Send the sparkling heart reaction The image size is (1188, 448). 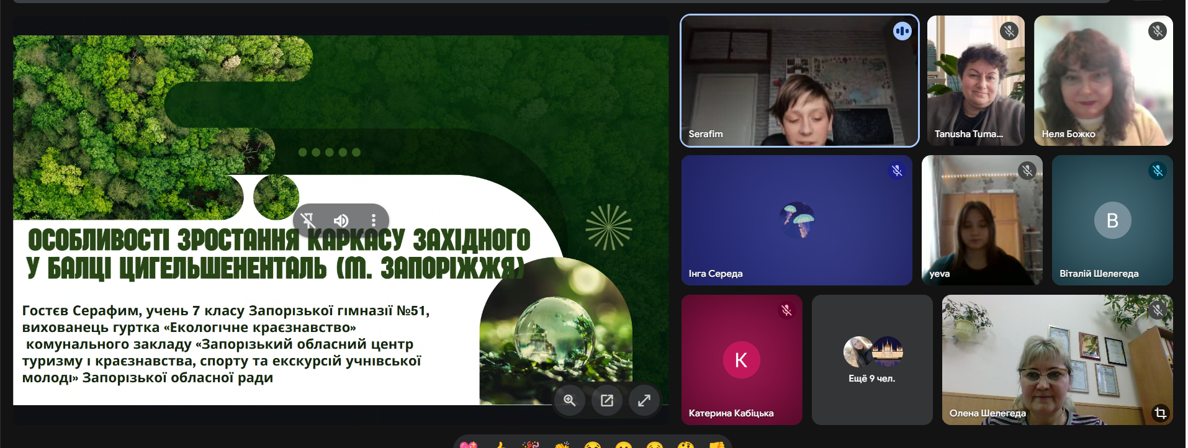[469, 444]
